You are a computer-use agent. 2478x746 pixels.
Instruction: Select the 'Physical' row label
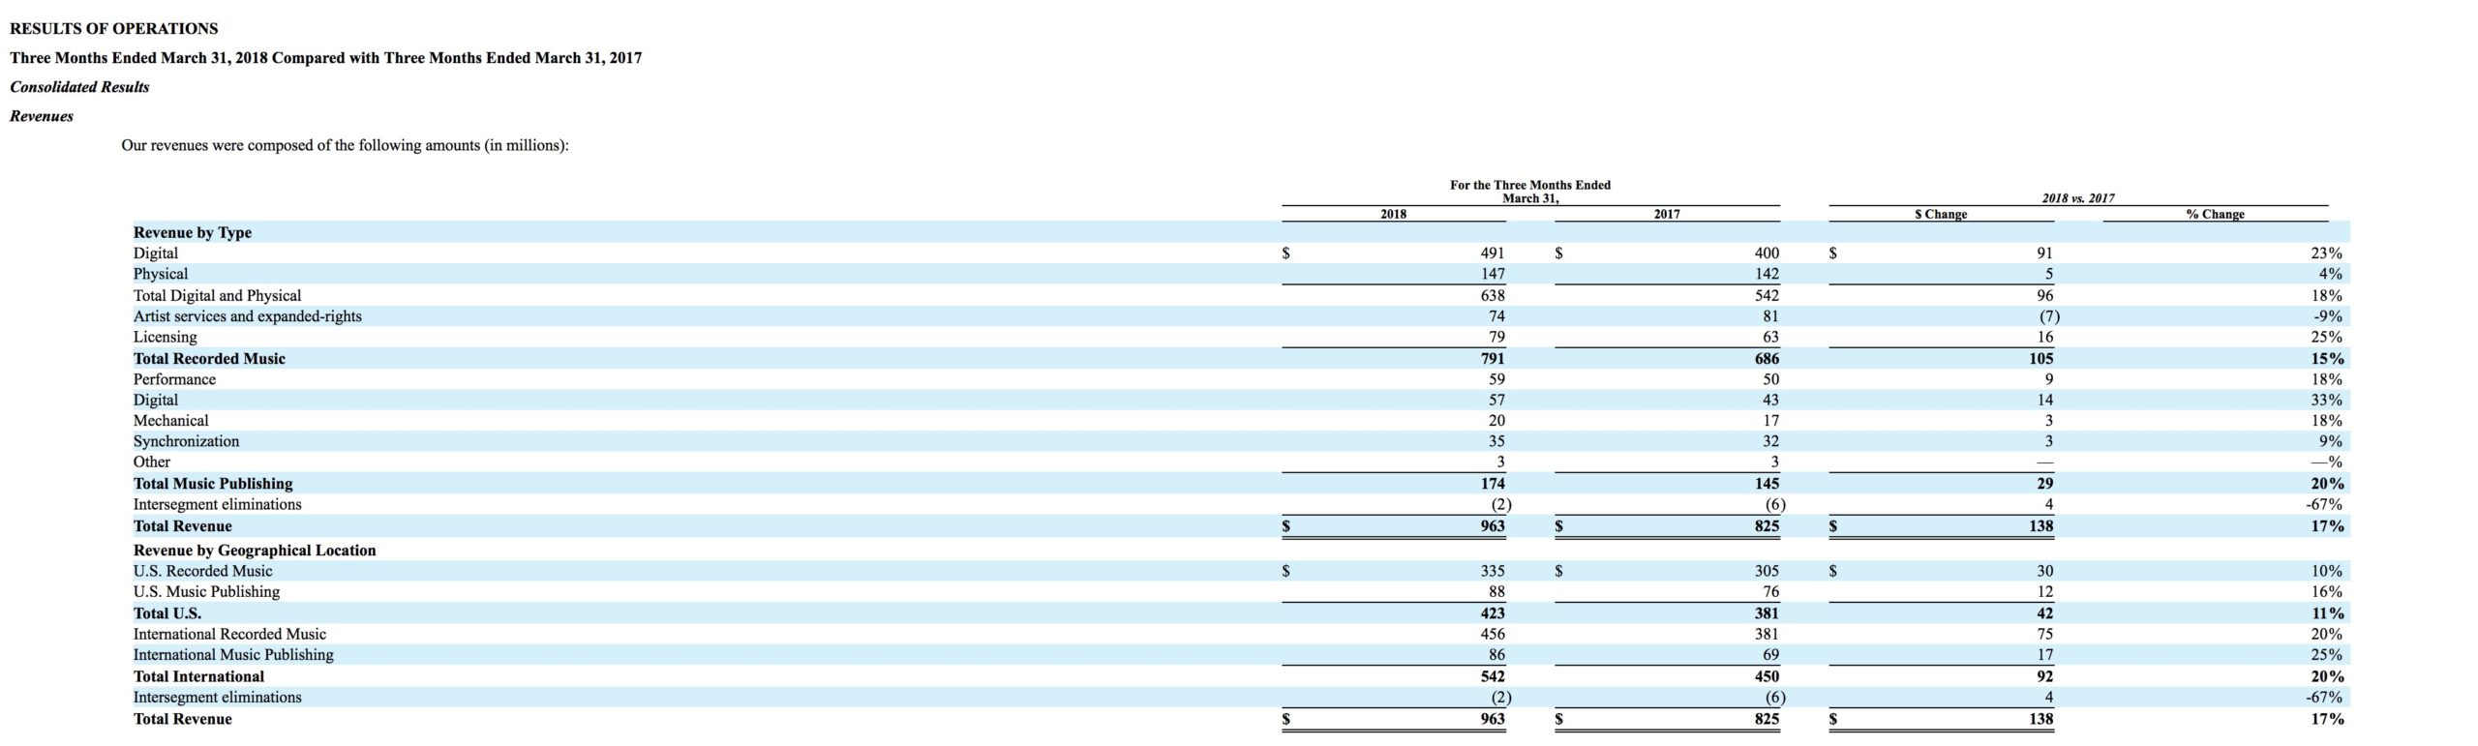pyautogui.click(x=161, y=274)
